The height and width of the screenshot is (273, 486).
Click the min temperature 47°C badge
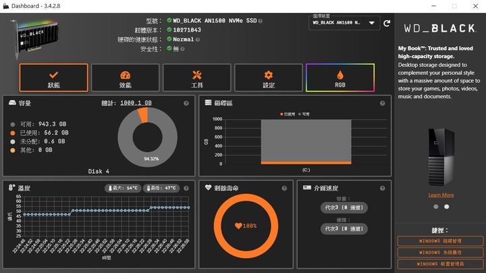pyautogui.click(x=161, y=188)
